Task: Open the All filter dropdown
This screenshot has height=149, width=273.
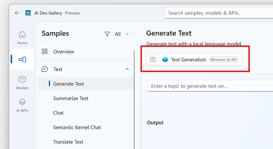Action: (x=122, y=34)
